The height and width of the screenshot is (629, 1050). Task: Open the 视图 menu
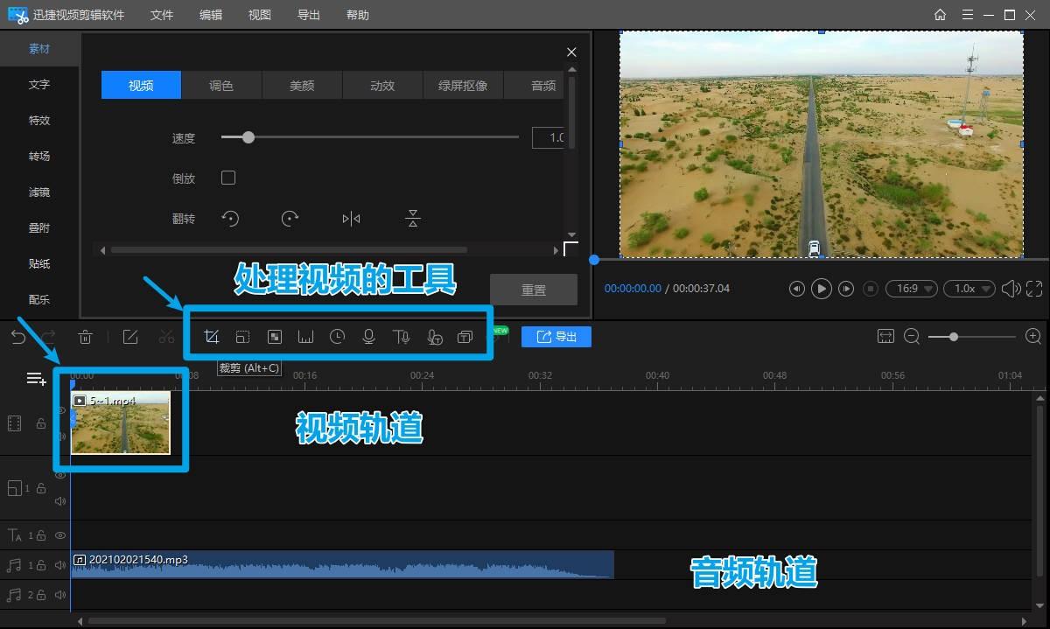[260, 15]
